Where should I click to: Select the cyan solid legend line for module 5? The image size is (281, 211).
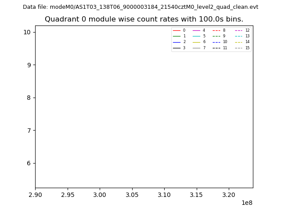click(196, 36)
